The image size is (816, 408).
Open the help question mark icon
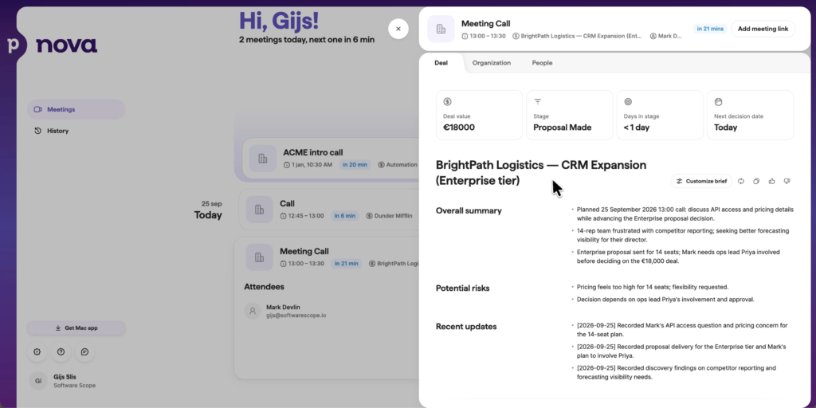[61, 351]
